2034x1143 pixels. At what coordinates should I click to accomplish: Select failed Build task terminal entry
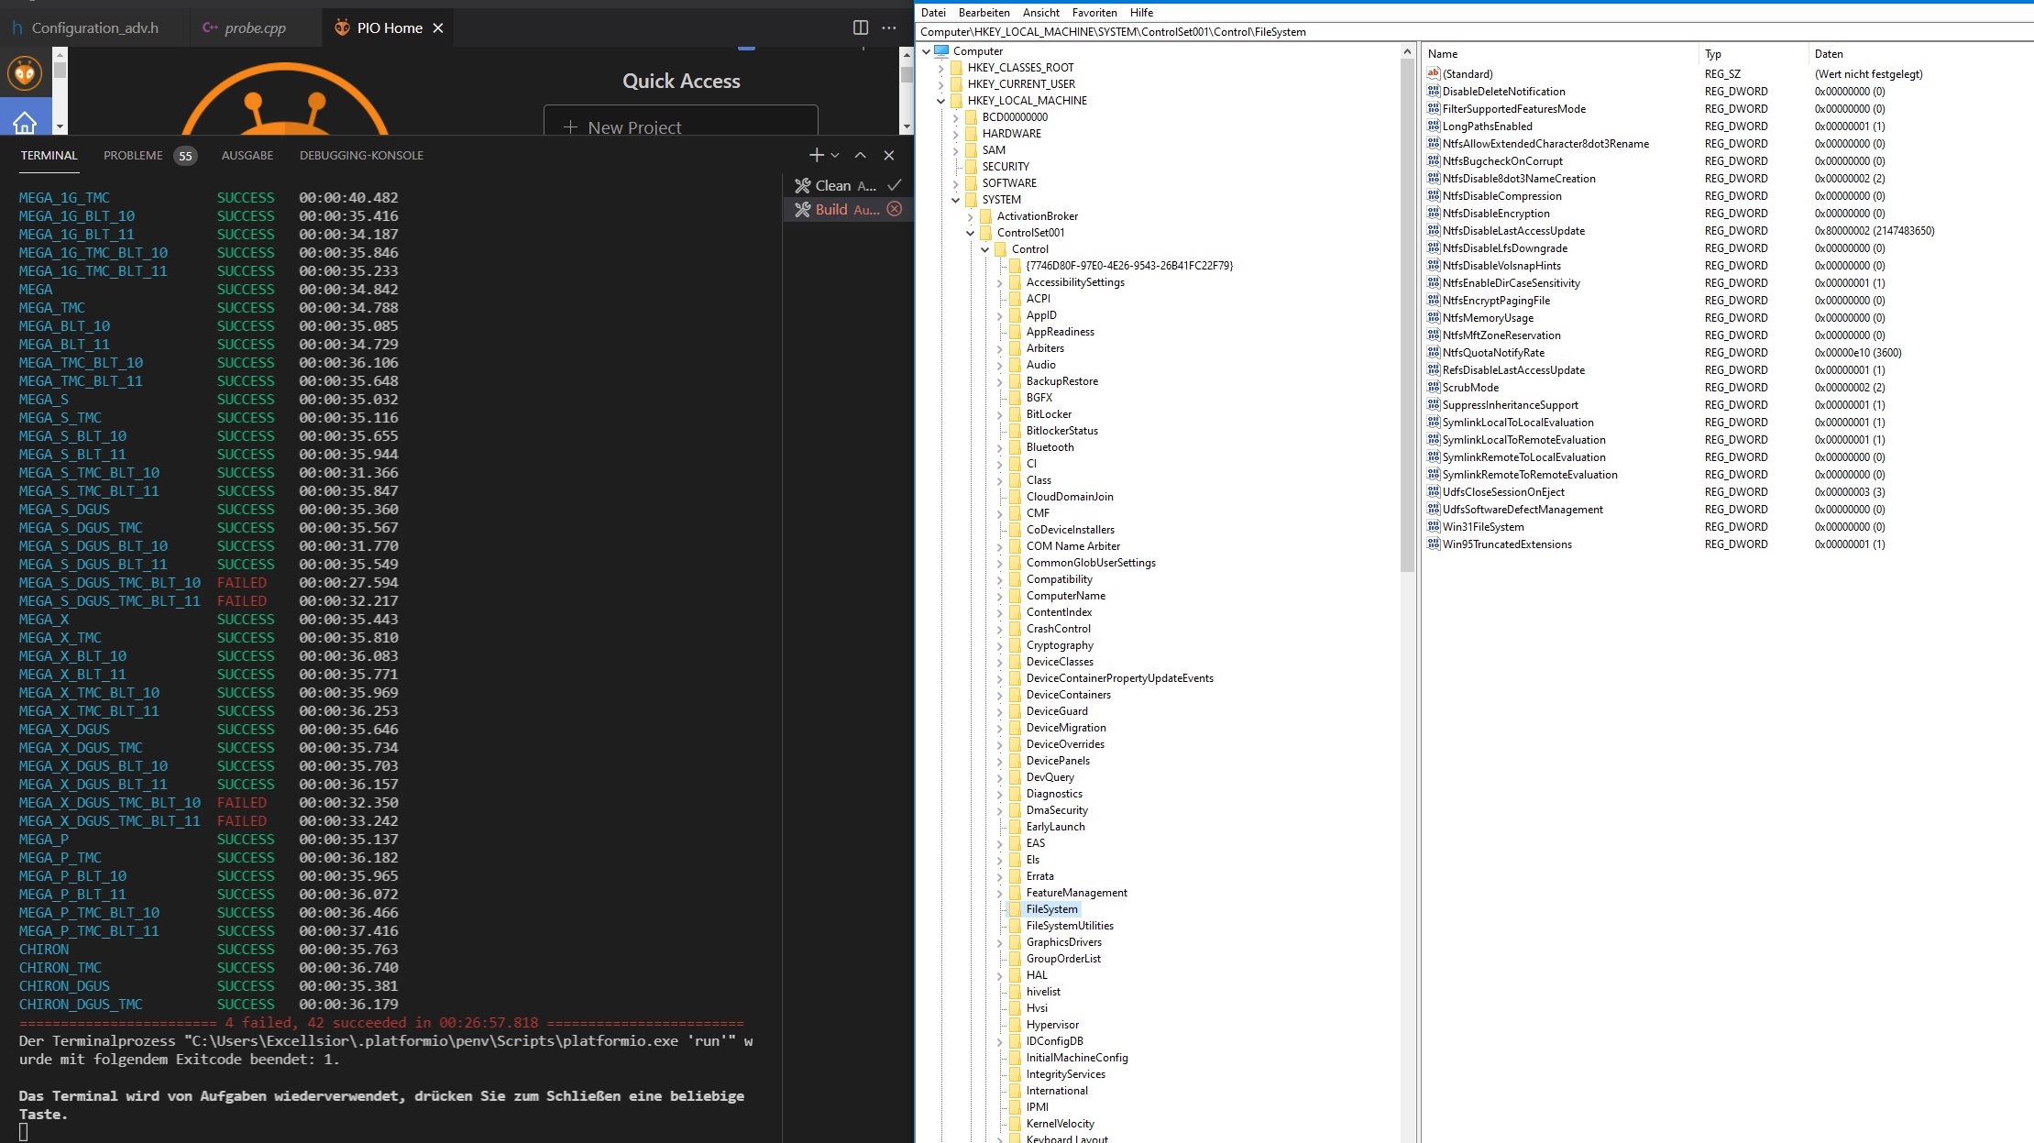pyautogui.click(x=848, y=209)
